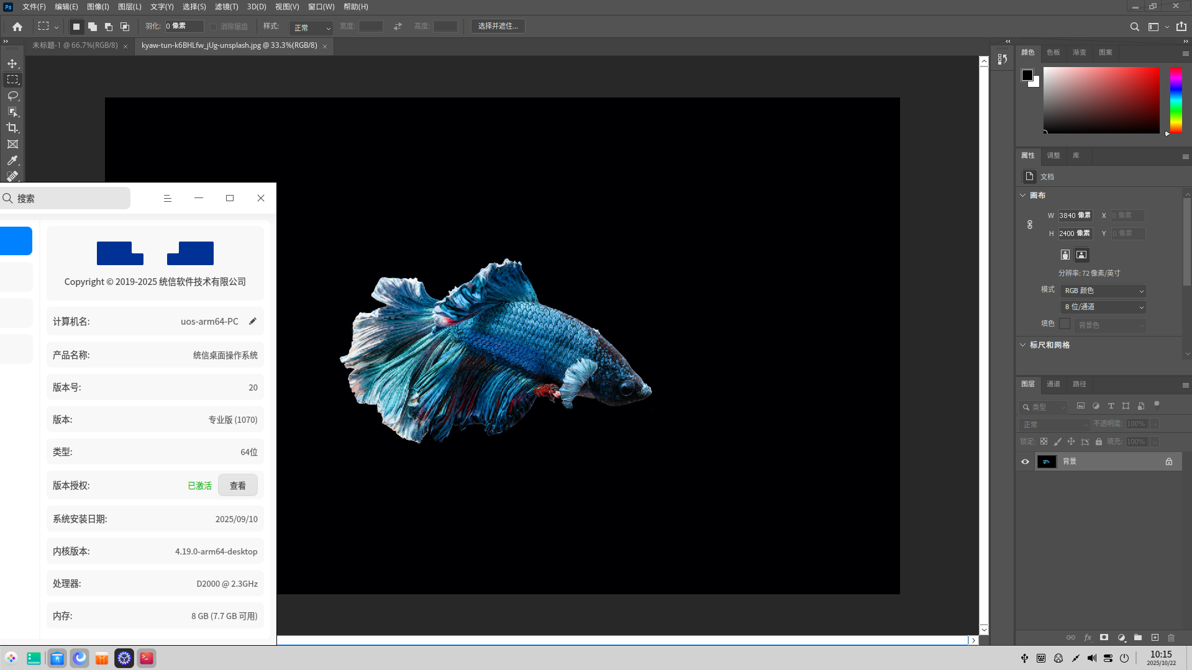Toggle the width-height link chain icon
Viewport: 1192px width, 670px height.
1030,224
